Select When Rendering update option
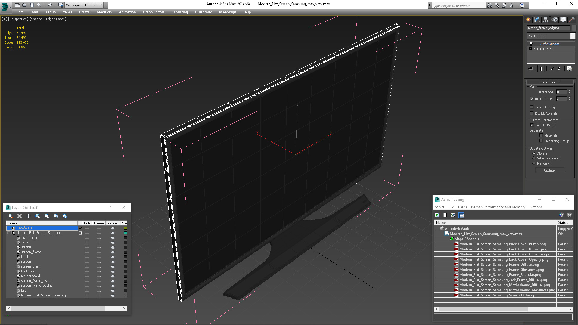Screen dimensions: 578x325 [534, 158]
